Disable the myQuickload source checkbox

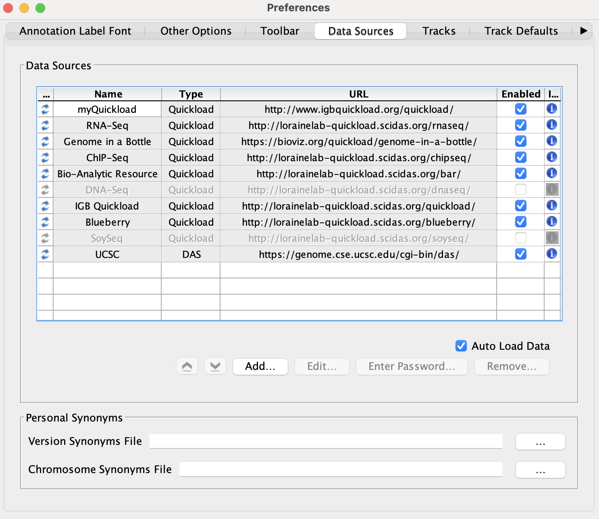pyautogui.click(x=521, y=109)
